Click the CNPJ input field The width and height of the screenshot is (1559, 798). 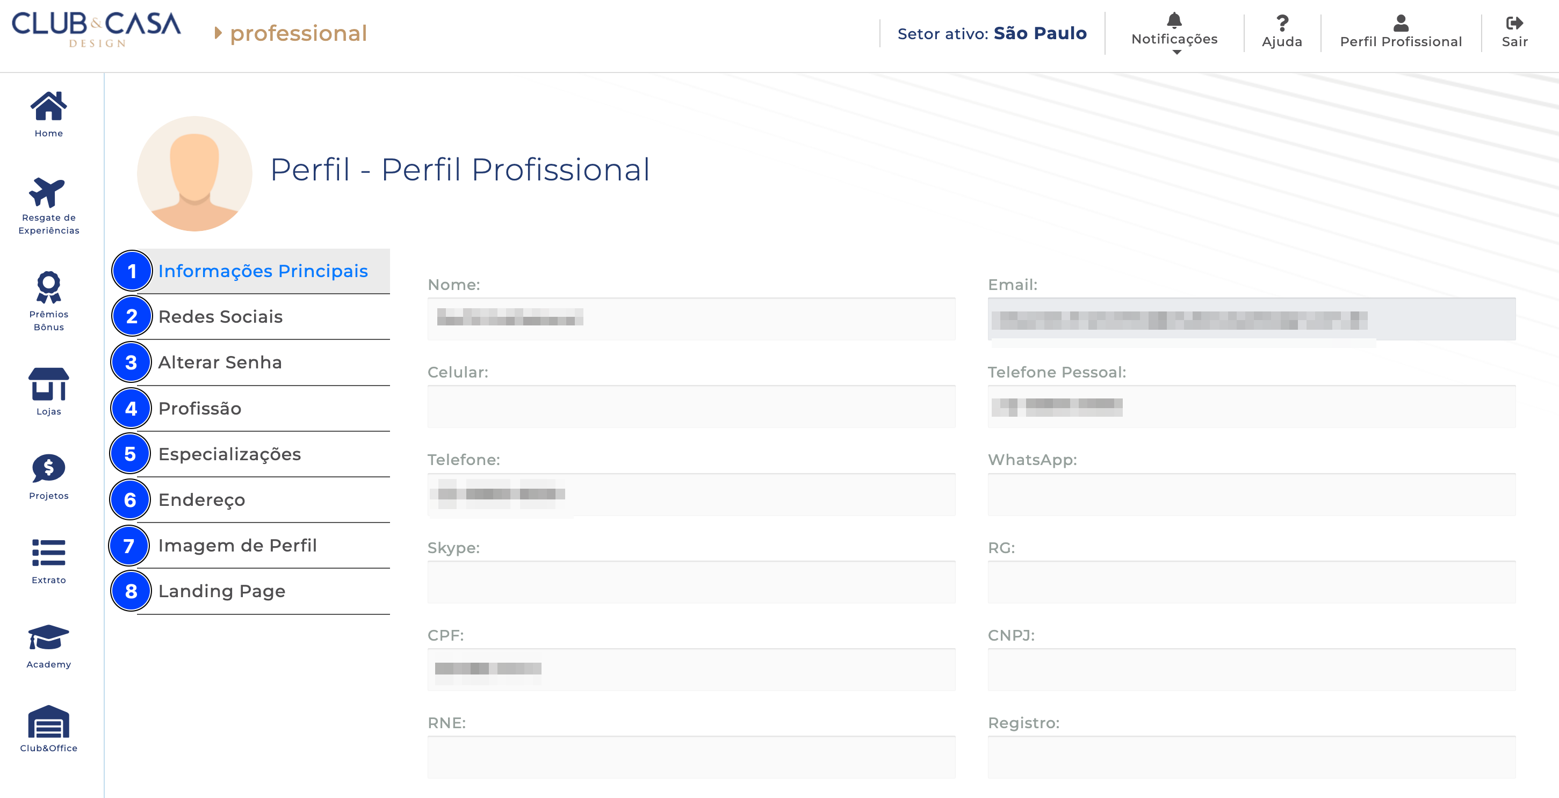(1252, 670)
